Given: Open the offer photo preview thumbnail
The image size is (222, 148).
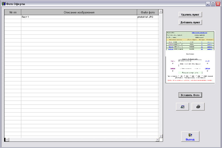Looking at the screenshot, I should [190, 57].
